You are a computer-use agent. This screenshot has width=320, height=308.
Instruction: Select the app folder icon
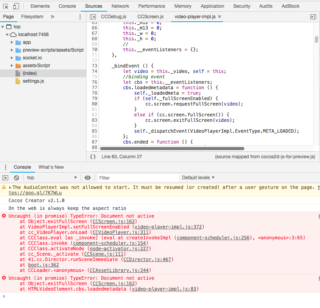18,42
